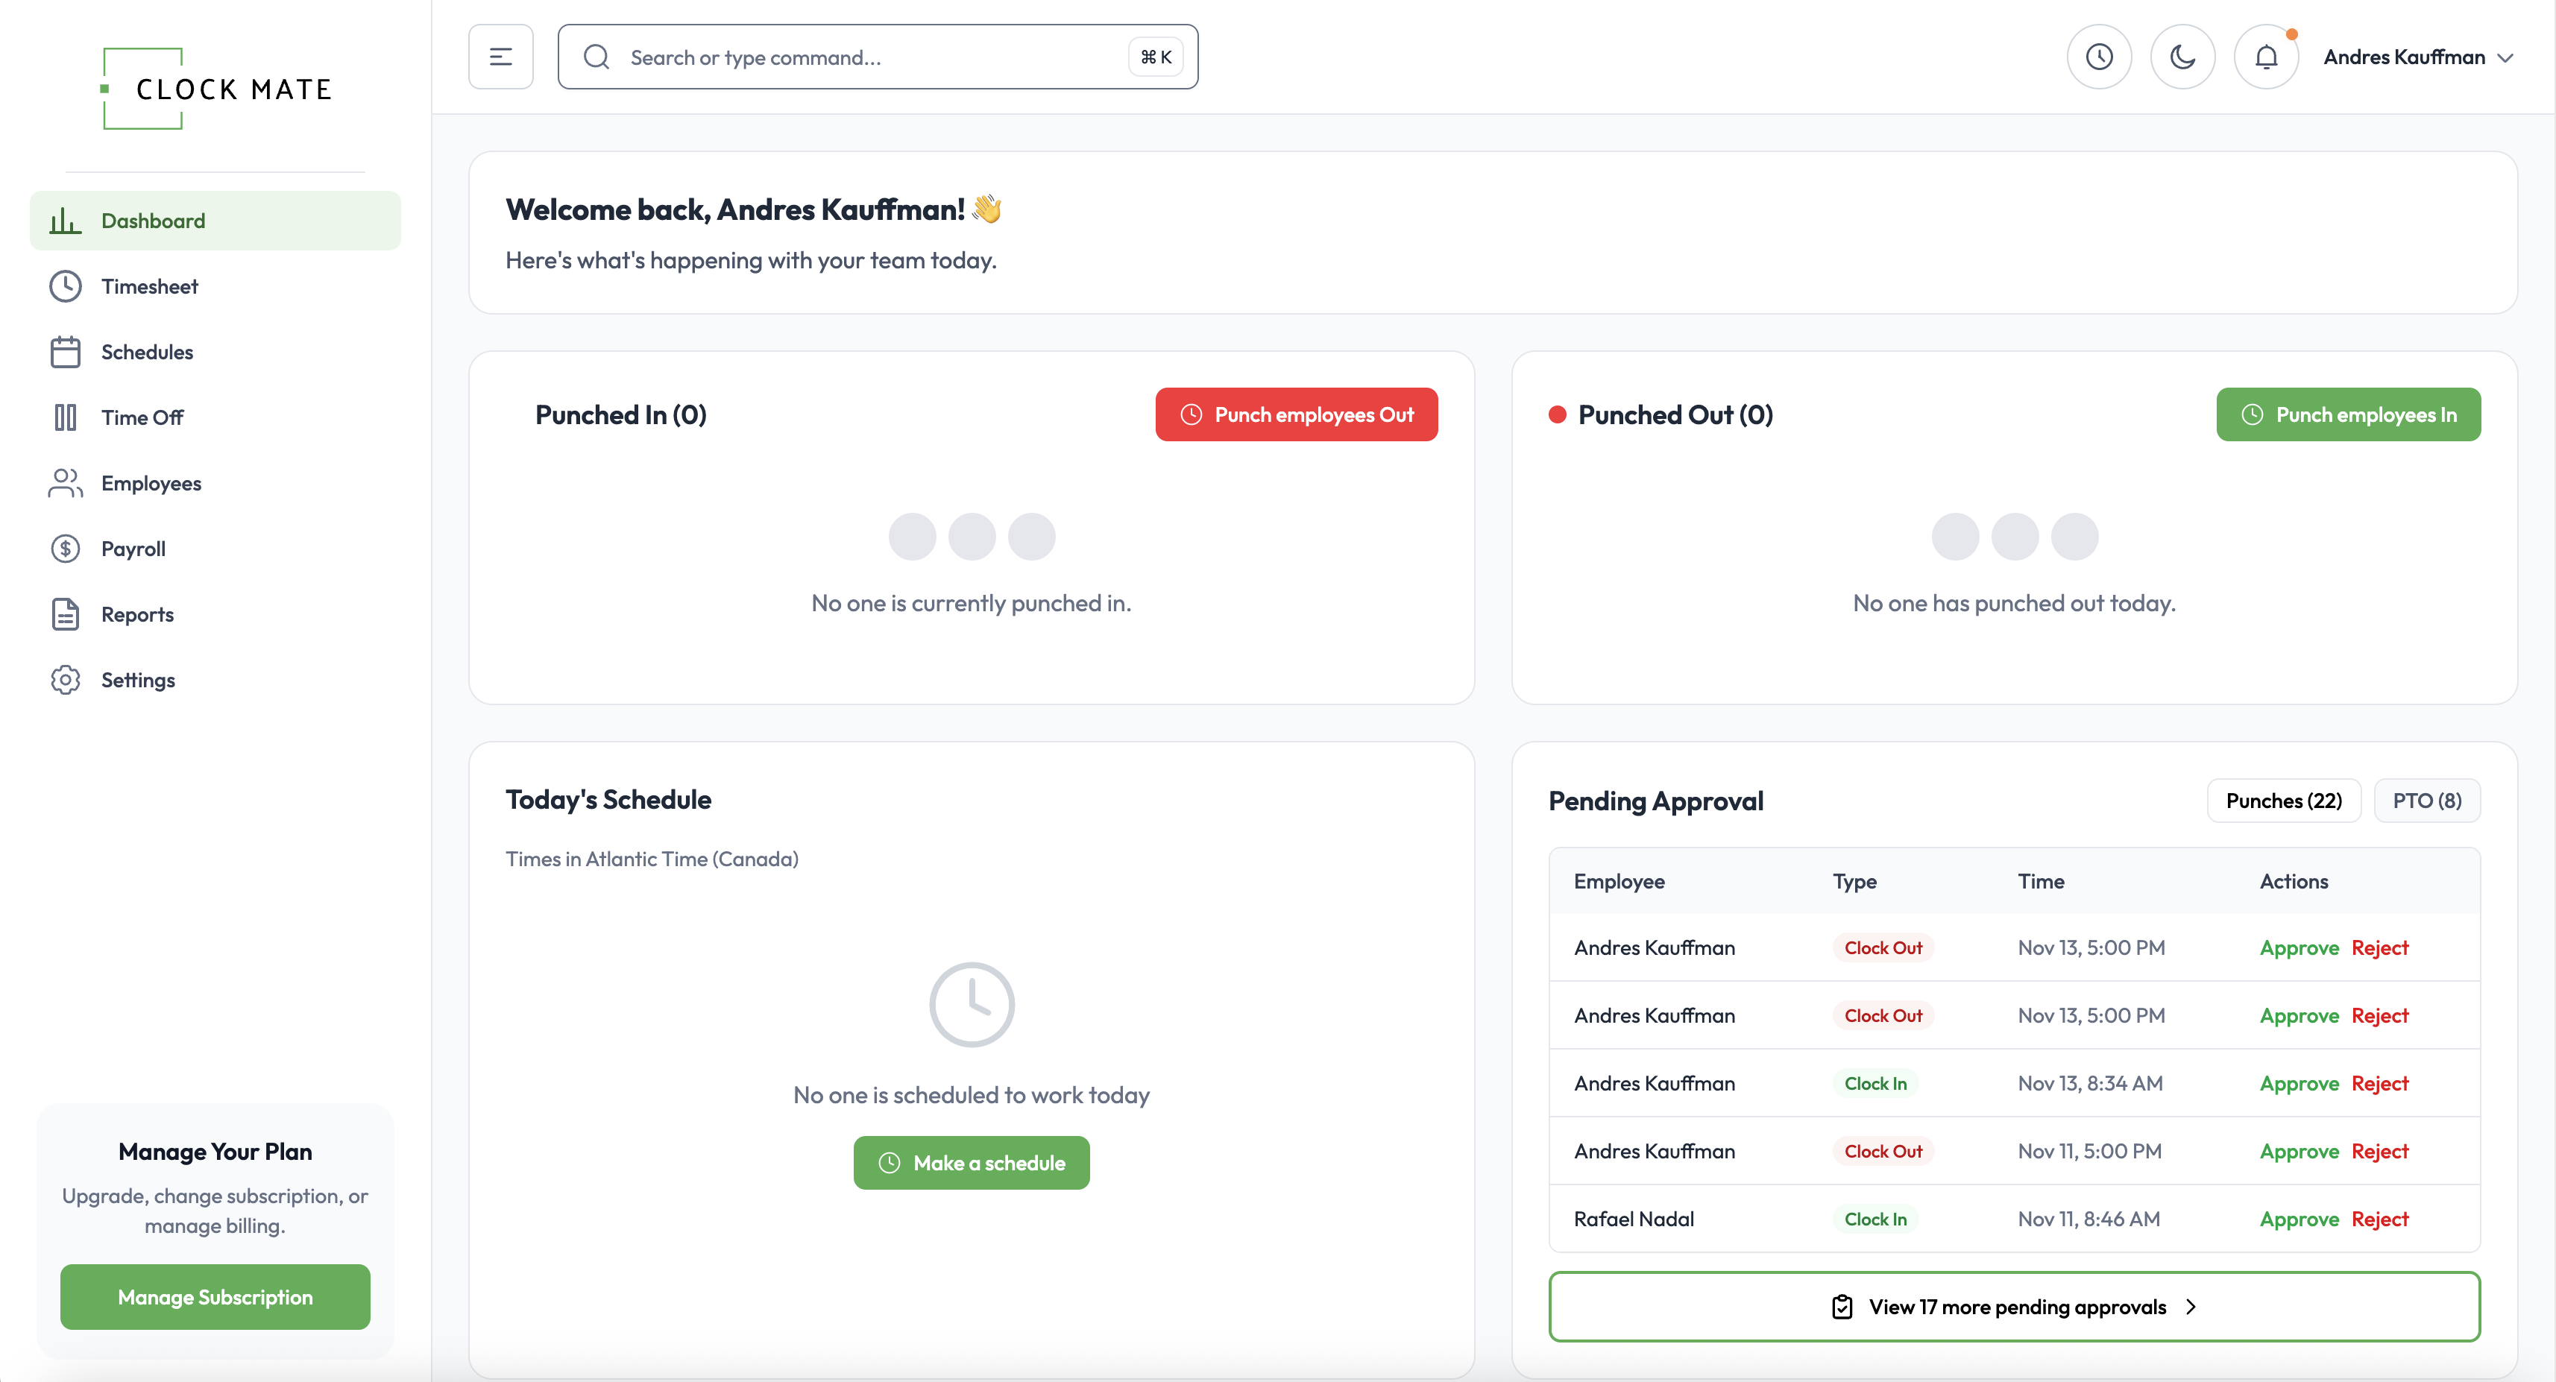Collapse the sidebar with the hamburger icon
The width and height of the screenshot is (2556, 1382).
point(500,57)
